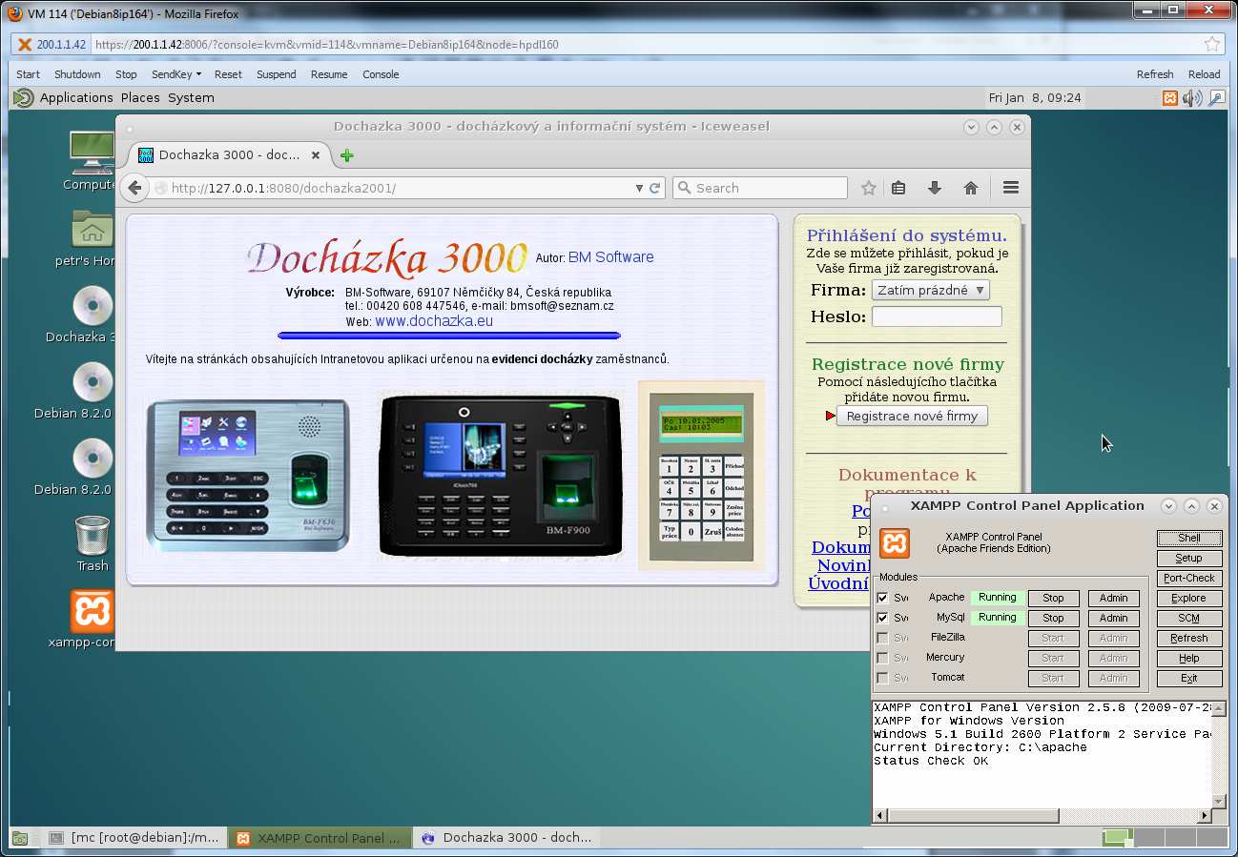The width and height of the screenshot is (1238, 857).
Task: Click the XAMPP Setup button
Action: pos(1189,558)
